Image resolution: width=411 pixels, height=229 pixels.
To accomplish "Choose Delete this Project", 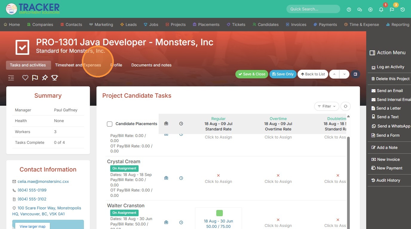I will 390,79.
